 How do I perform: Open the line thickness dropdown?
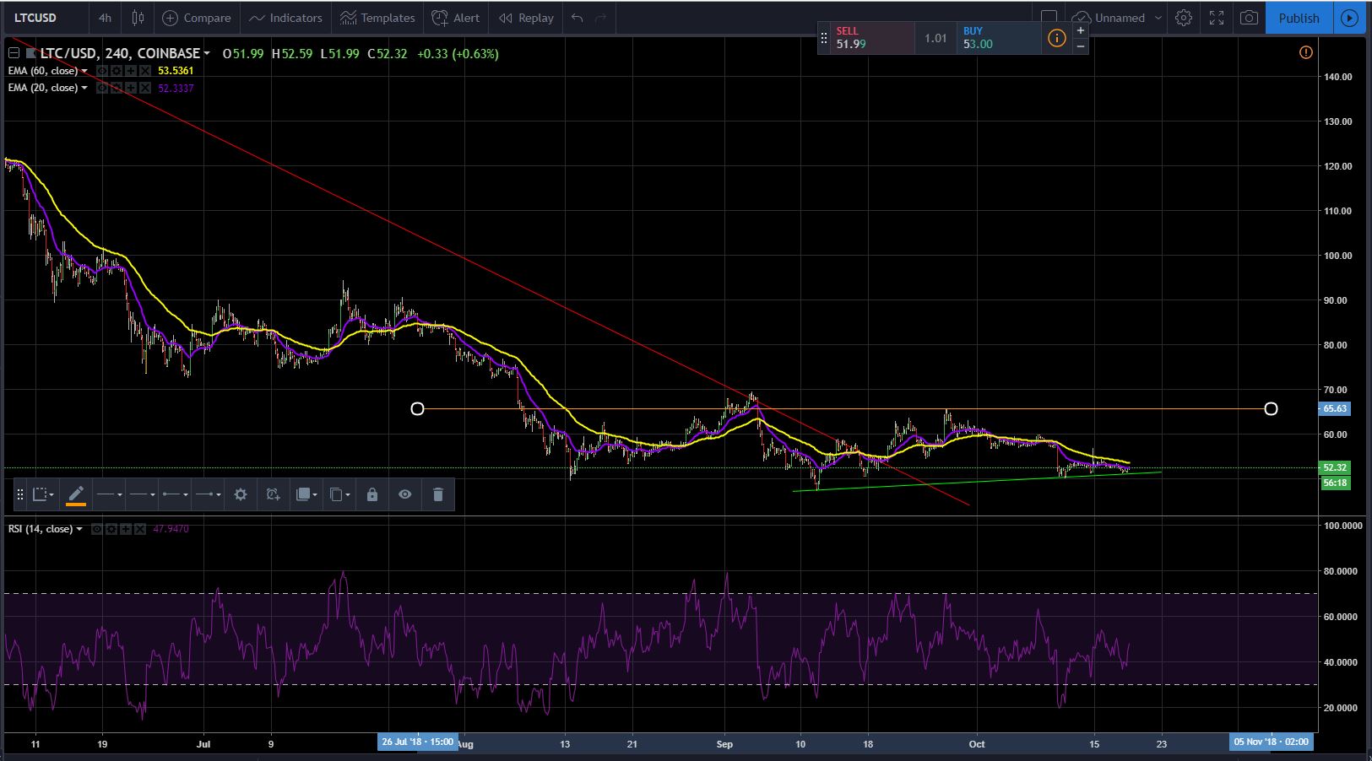click(109, 494)
